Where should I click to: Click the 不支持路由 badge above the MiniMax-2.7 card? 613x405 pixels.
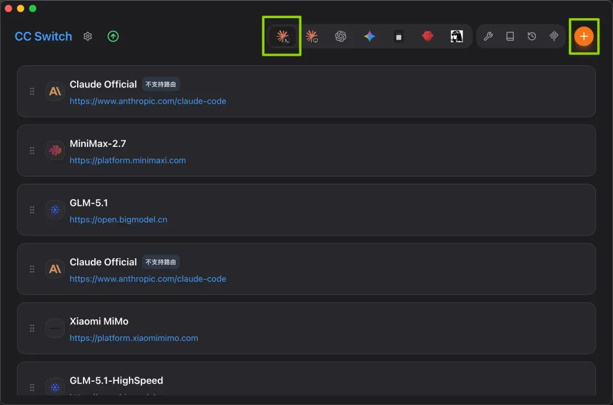(161, 85)
